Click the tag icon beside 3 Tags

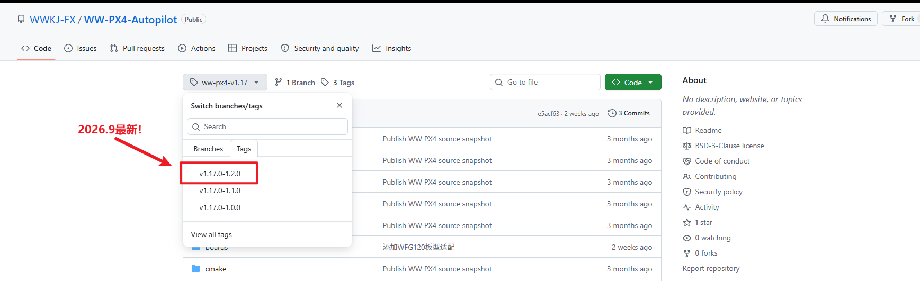point(325,82)
